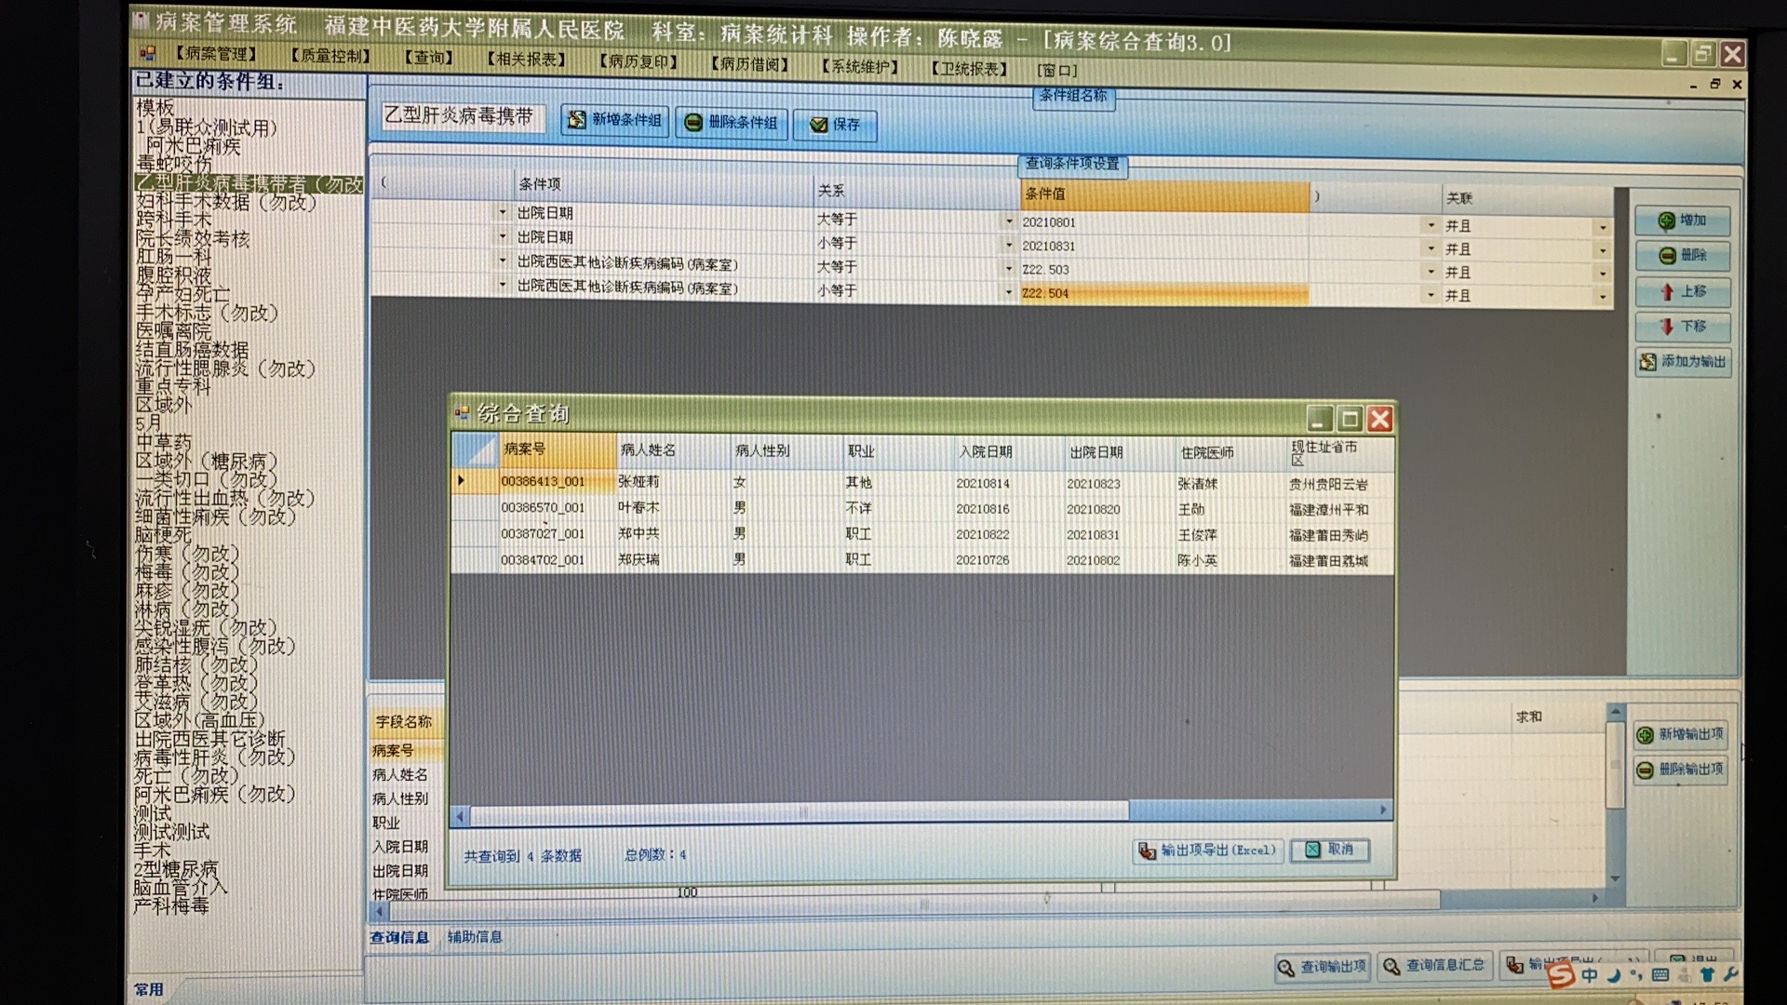
Task: Click the 取消 cancel button in dialog
Action: click(x=1330, y=850)
